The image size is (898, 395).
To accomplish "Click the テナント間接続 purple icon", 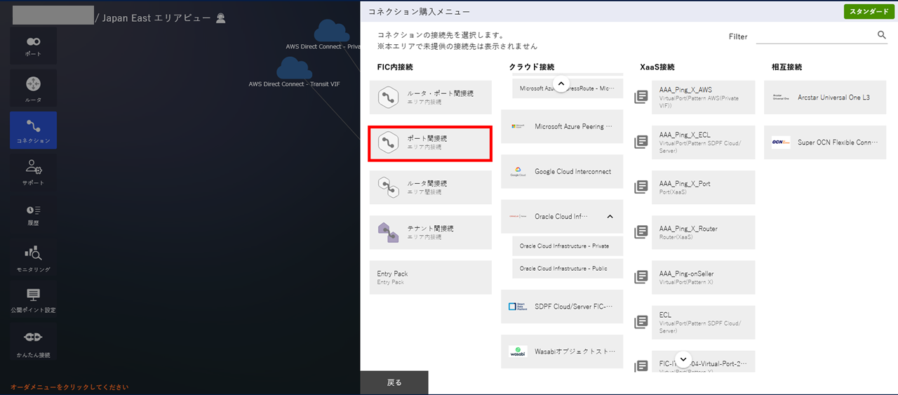I will 388,232.
